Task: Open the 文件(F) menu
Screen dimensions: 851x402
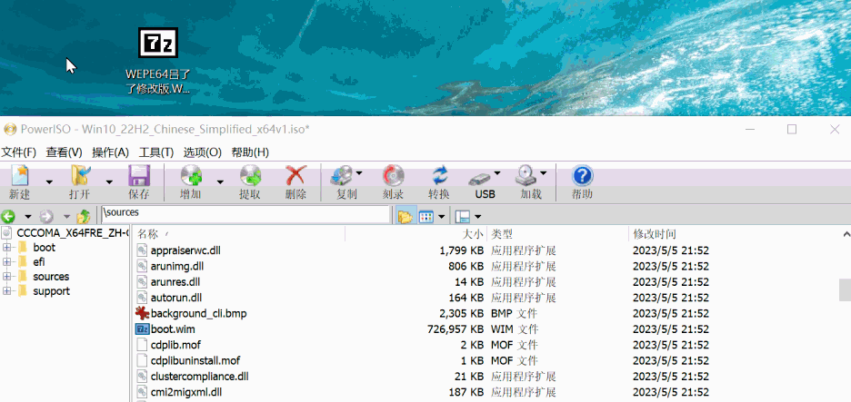Action: pos(18,152)
